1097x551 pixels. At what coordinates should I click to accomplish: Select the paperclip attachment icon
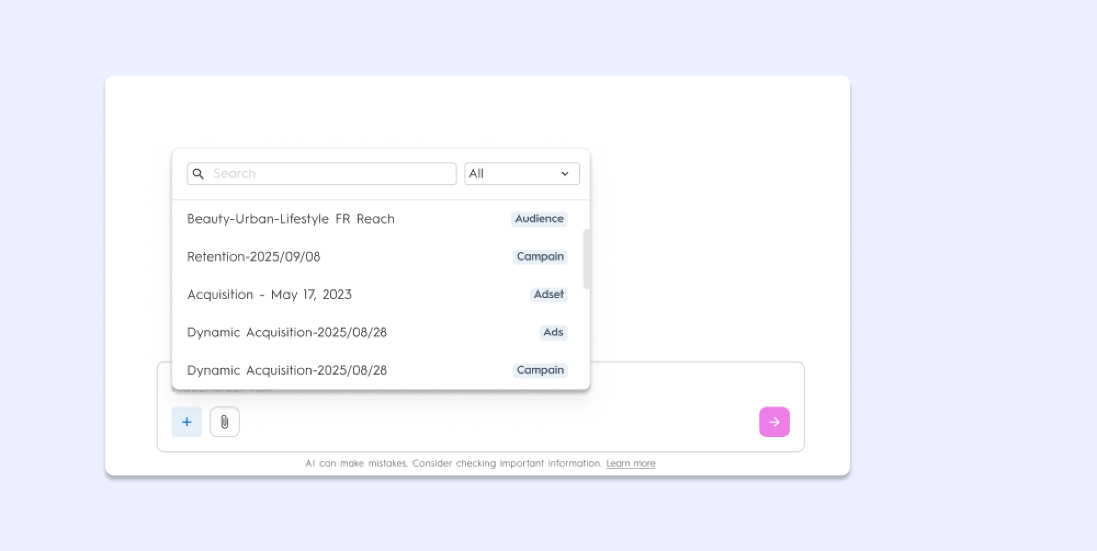click(224, 422)
